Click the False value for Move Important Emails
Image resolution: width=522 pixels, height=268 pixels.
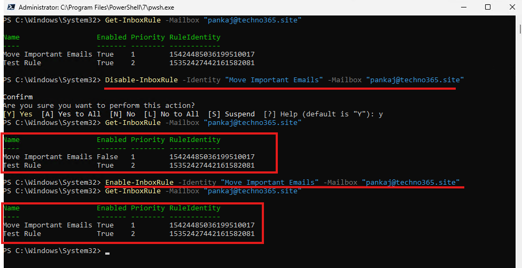coord(107,156)
